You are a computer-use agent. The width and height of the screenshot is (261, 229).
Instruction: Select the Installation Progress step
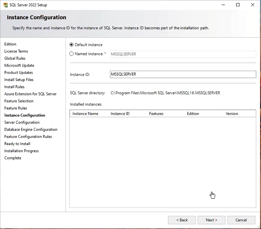pyautogui.click(x=21, y=151)
